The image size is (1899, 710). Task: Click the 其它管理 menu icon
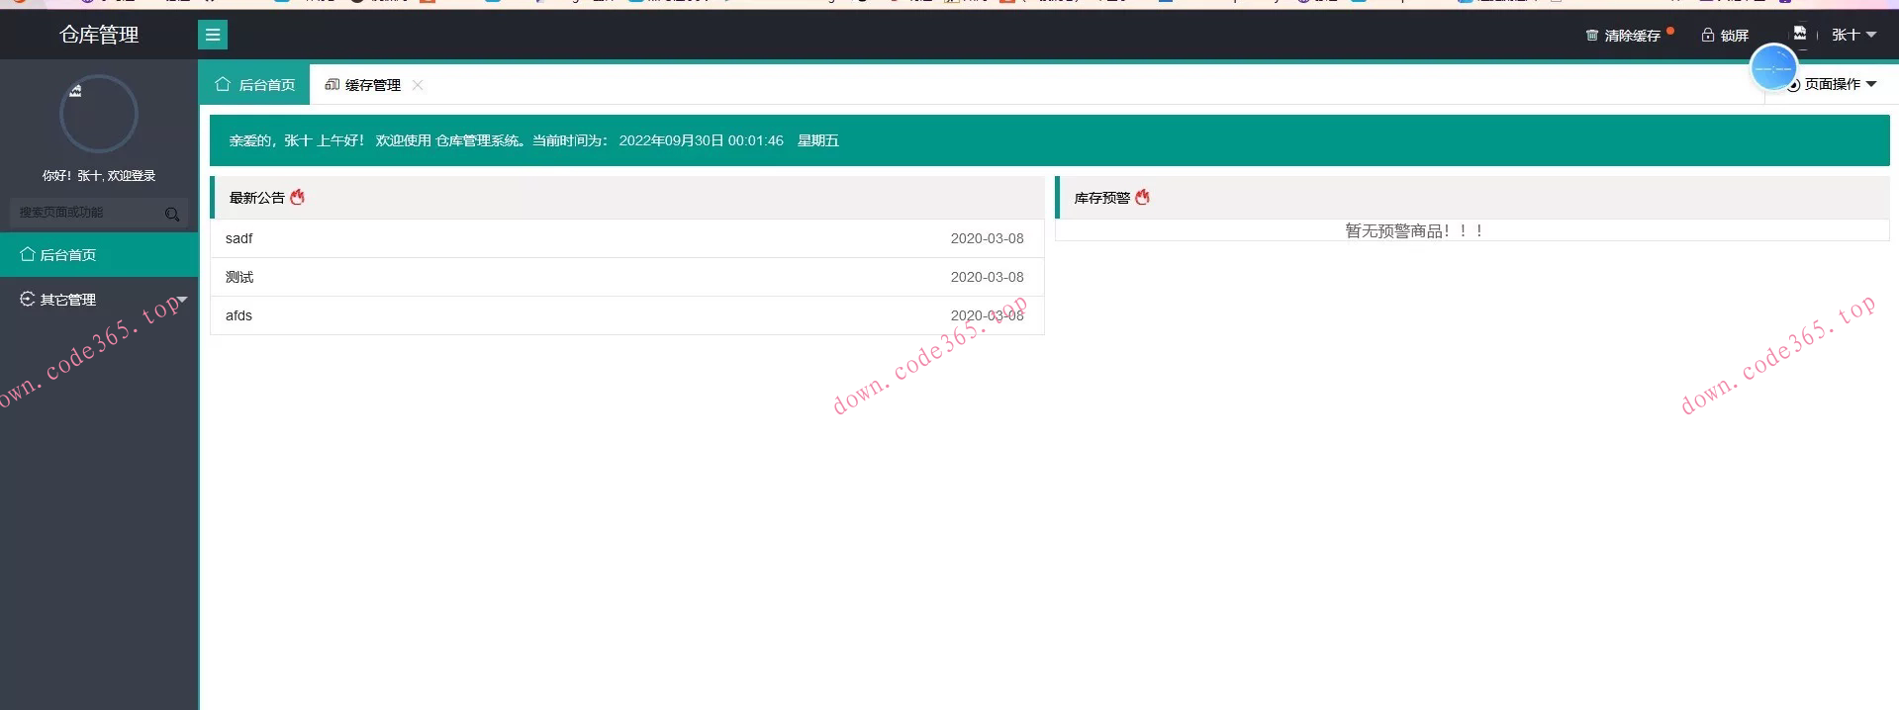[x=27, y=299]
